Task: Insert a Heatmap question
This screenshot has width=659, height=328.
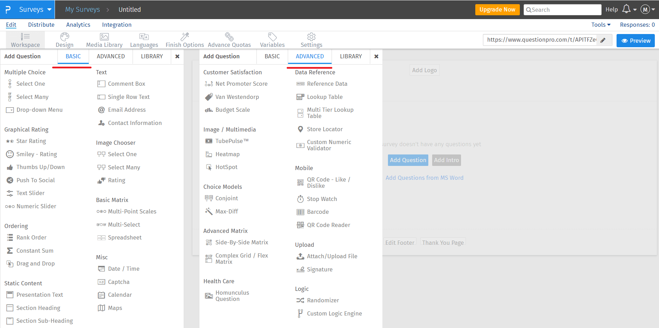Action: point(227,154)
